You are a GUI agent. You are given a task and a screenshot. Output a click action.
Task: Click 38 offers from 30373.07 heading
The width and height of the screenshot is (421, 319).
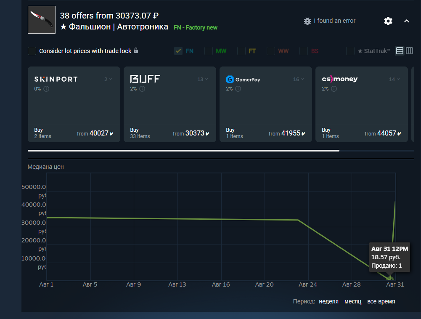[x=109, y=16]
